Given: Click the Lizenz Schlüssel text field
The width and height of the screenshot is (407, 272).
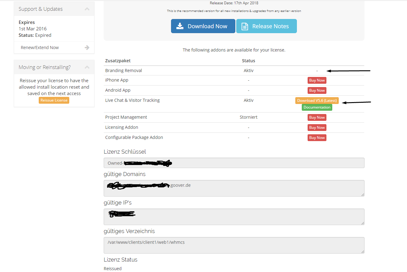Looking at the screenshot, I should point(234,163).
